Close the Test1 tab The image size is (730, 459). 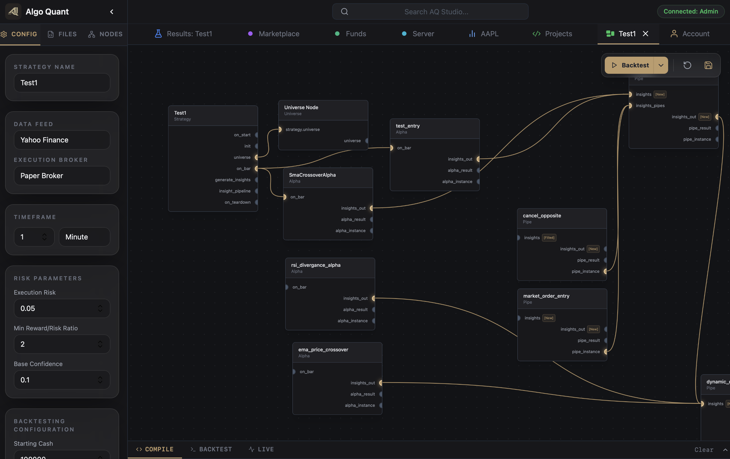(645, 34)
